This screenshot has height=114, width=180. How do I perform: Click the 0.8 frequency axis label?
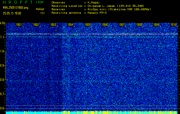click(2, 80)
